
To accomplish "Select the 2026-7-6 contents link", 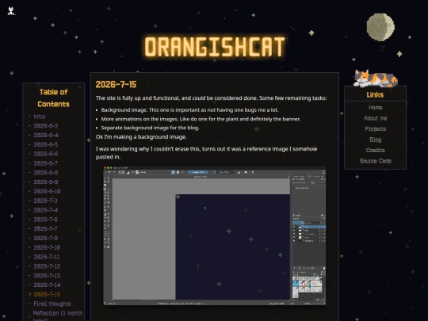I will 46,220.
